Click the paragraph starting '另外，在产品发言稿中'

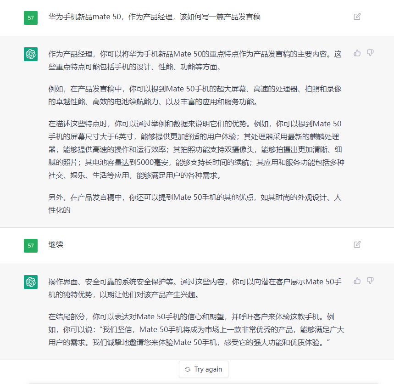[195, 203]
